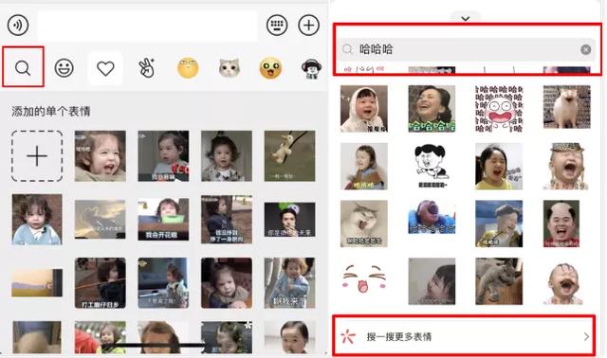The height and width of the screenshot is (358, 607).
Task: Click the 哈哈哈 search input field
Action: pyautogui.click(x=466, y=49)
